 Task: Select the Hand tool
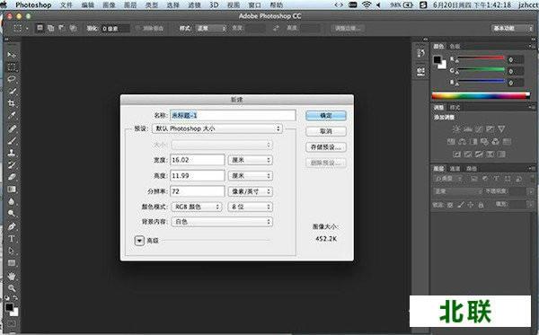(x=12, y=276)
